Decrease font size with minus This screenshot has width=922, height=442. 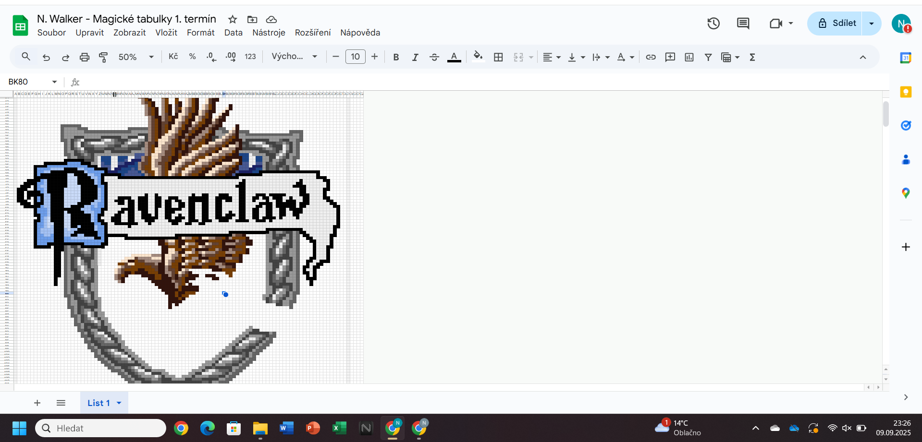click(336, 57)
